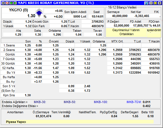
Task: Click the IMKB-TÜM index weight label
Action: [x=134, y=102]
